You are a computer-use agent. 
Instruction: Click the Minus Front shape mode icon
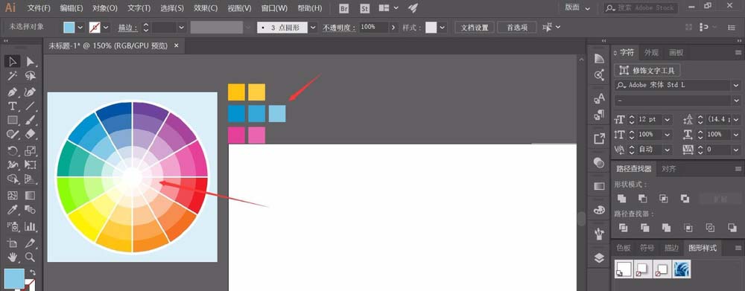pos(642,199)
